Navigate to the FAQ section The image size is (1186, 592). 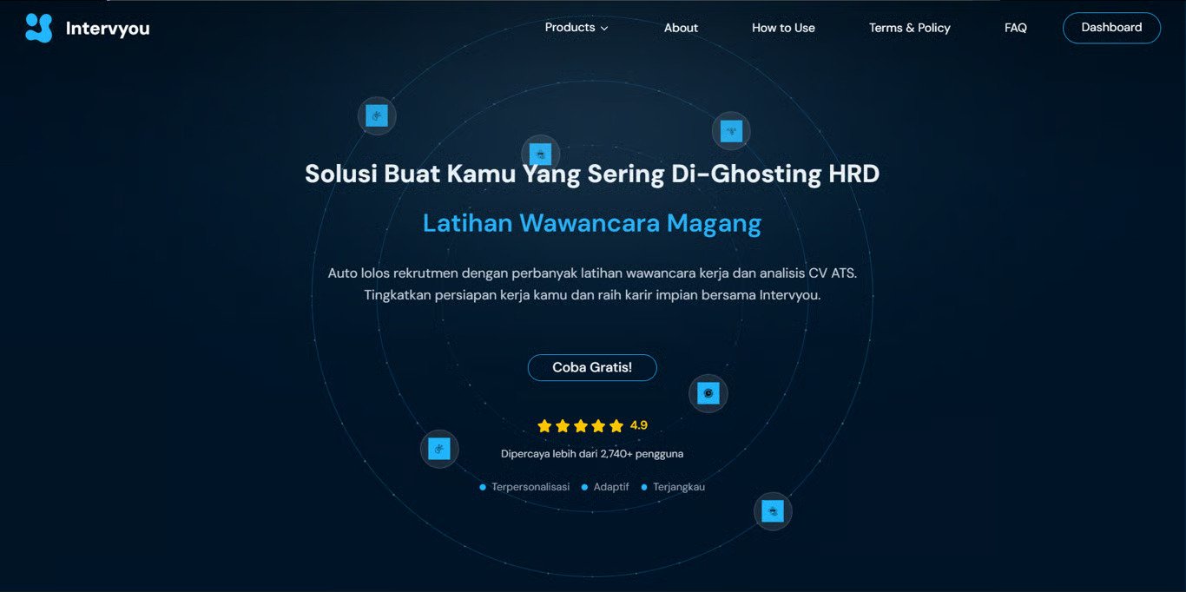pyautogui.click(x=1015, y=28)
